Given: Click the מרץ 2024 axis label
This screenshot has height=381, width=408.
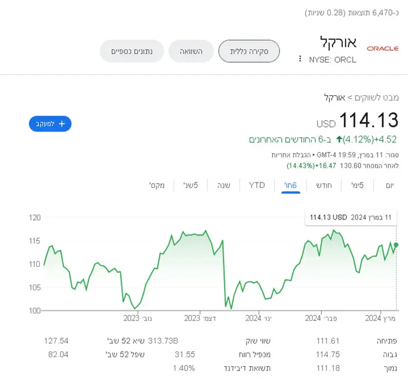Looking at the screenshot, I should 380,318.
